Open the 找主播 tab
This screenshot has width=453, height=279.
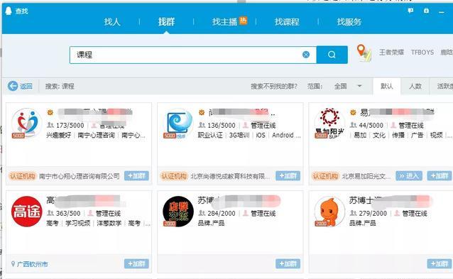[x=224, y=22]
